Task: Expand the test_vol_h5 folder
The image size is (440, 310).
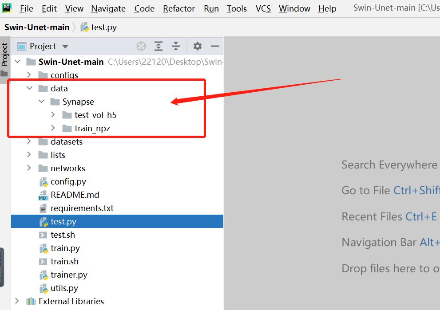Action: point(53,114)
